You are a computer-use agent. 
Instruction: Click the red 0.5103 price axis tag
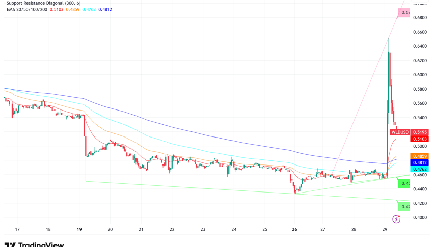pos(419,139)
